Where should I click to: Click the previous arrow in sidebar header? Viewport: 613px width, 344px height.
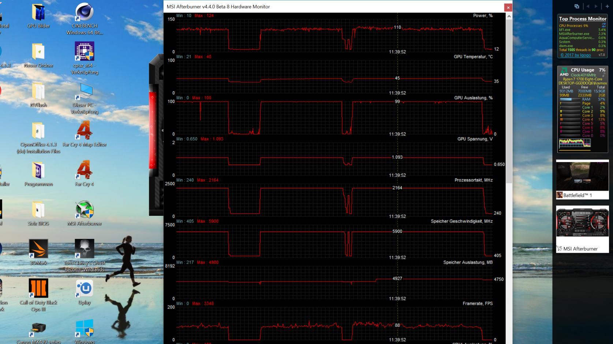coord(588,6)
